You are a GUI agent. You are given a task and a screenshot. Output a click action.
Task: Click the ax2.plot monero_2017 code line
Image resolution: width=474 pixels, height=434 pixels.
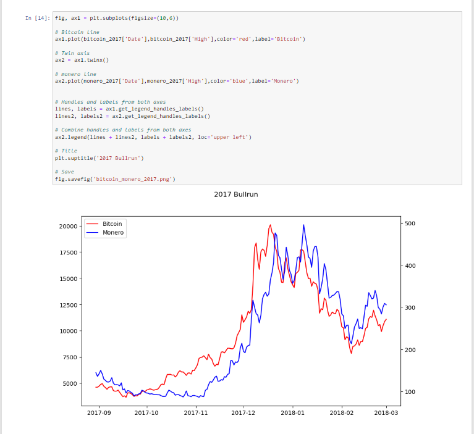[177, 81]
